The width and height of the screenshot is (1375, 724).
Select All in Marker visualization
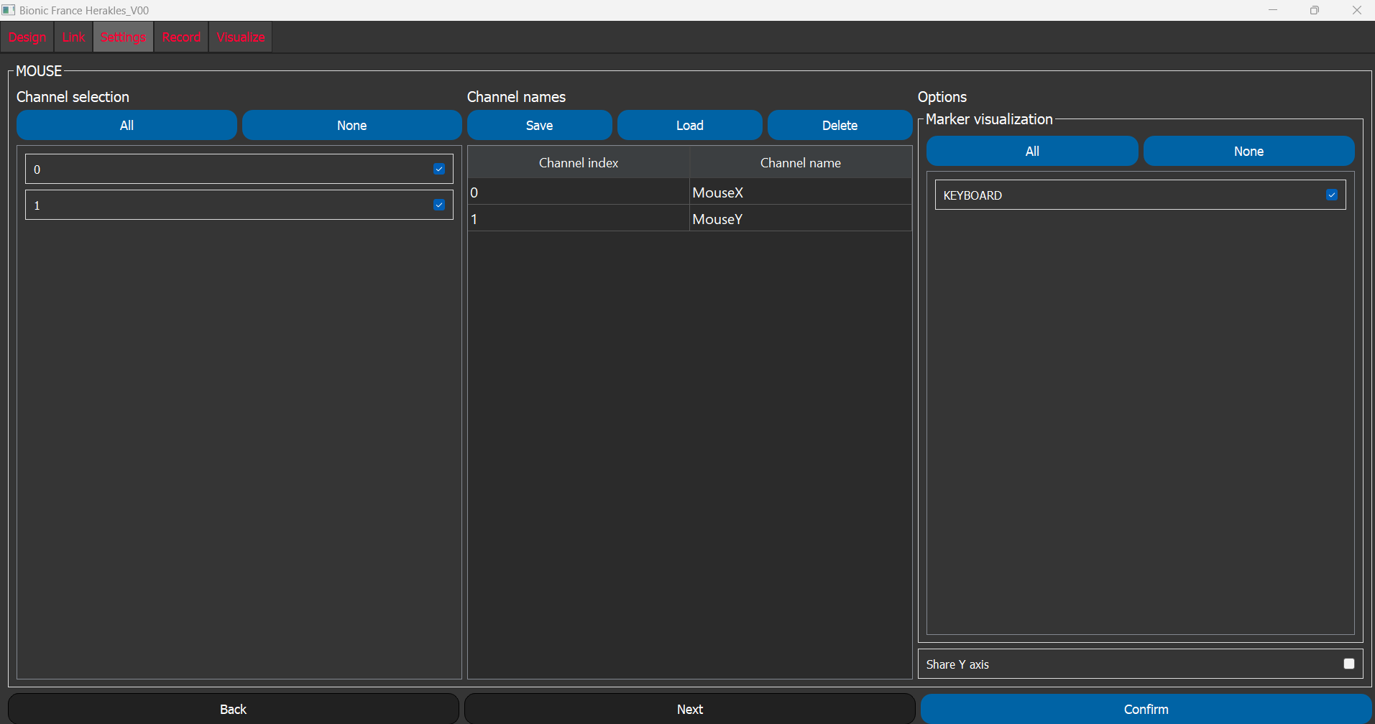coord(1031,152)
